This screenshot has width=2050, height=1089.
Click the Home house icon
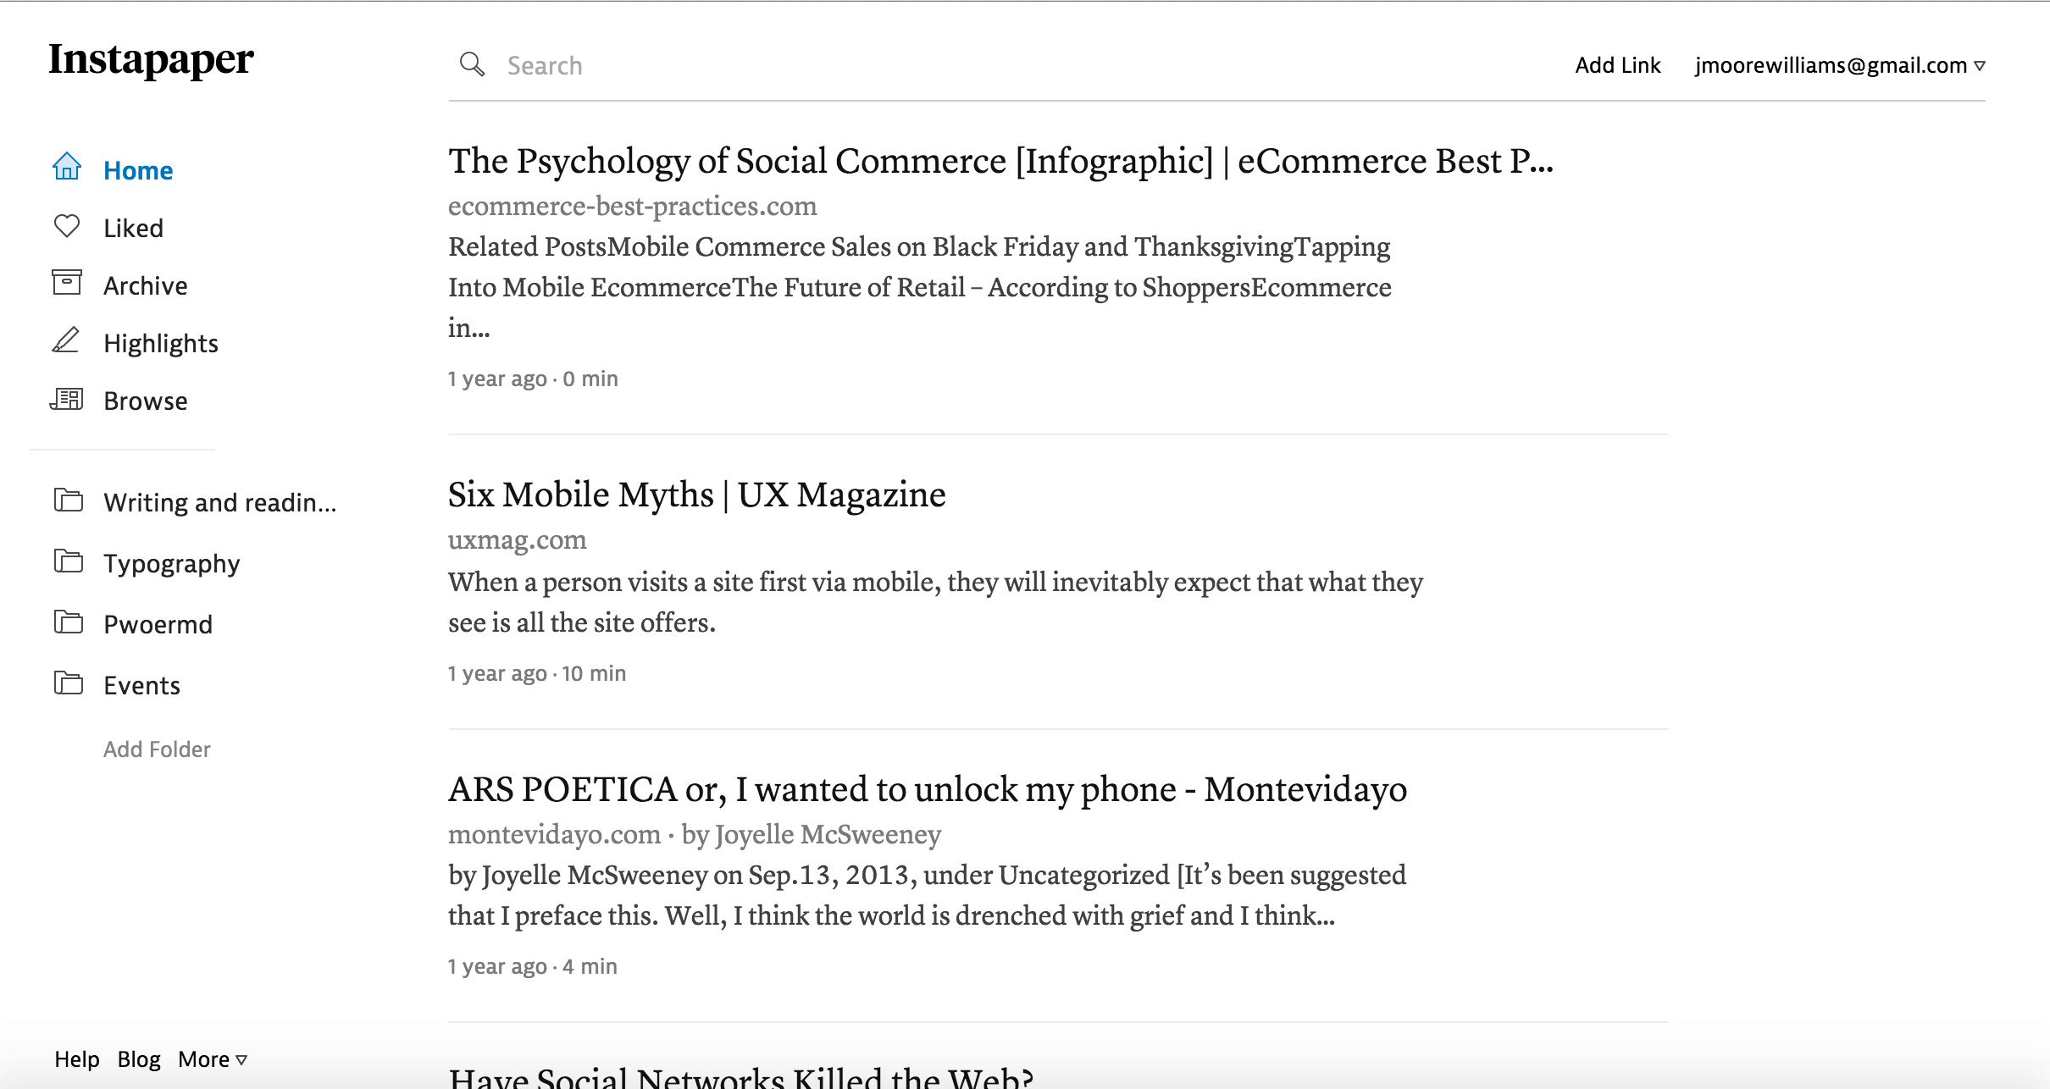[x=67, y=168]
